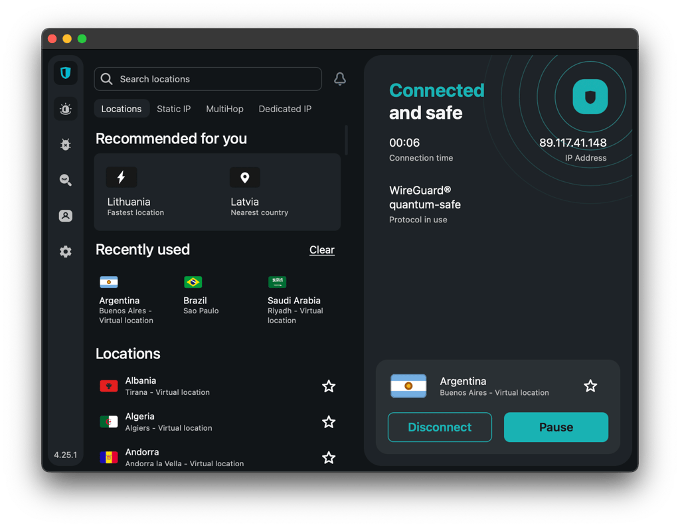680x527 pixels.
Task: Click the Argentina flag in Recently used
Action: click(x=108, y=282)
